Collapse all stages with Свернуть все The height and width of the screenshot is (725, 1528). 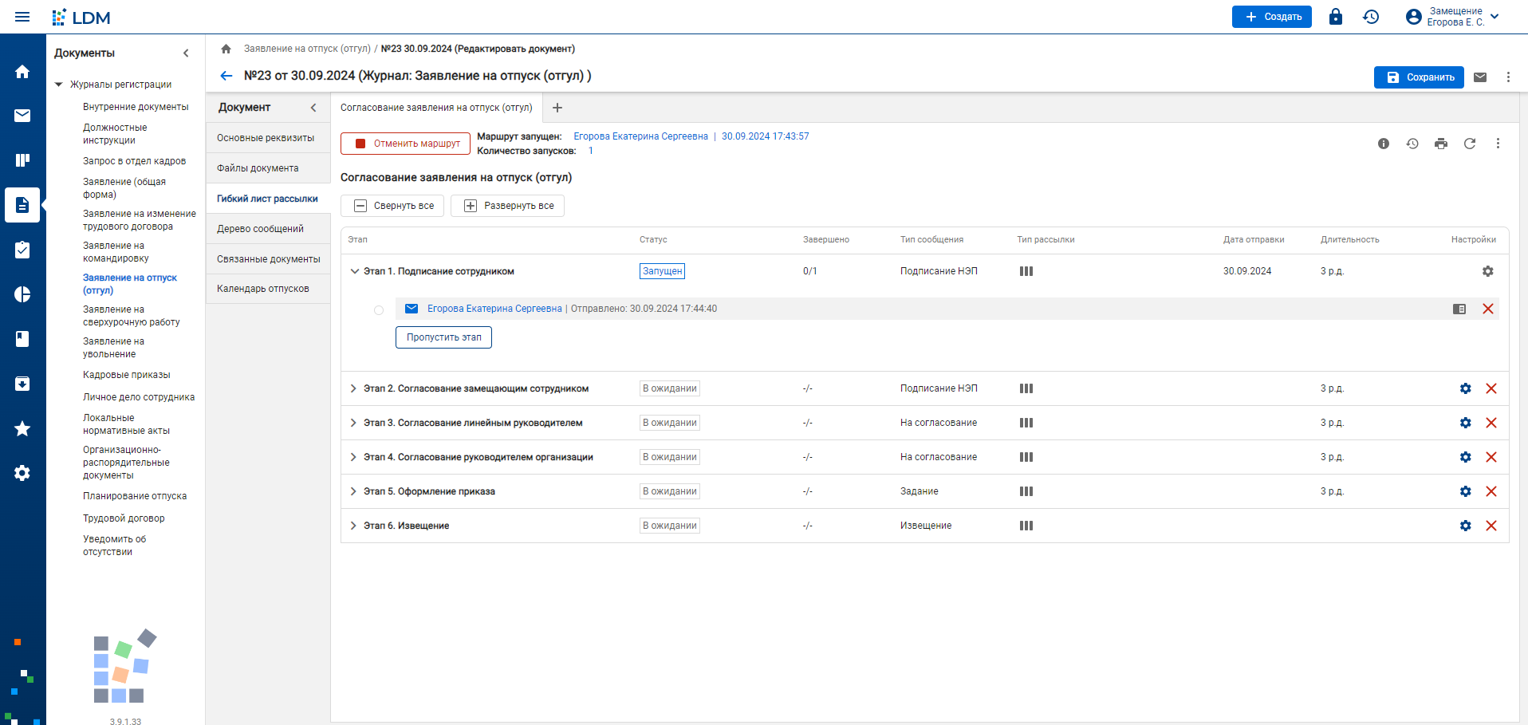(x=392, y=206)
